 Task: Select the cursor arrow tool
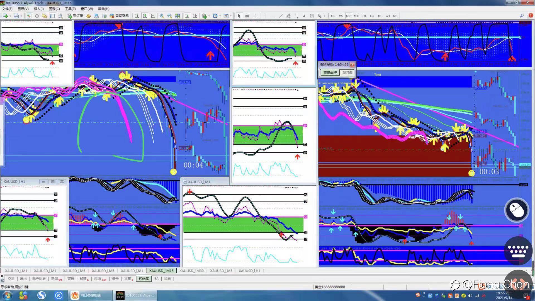[x=239, y=16]
